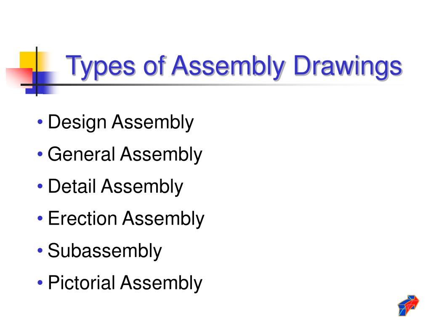Click the red-blue arrow icon
This screenshot has width=431, height=323.
pyautogui.click(x=408, y=305)
